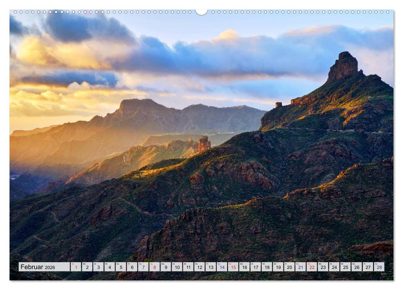Choose day 17 in the date strip
This screenshot has height=290, width=403.
[255, 267]
